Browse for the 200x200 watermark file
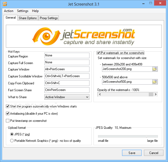The image size is (168, 162). pyautogui.click(x=155, y=69)
